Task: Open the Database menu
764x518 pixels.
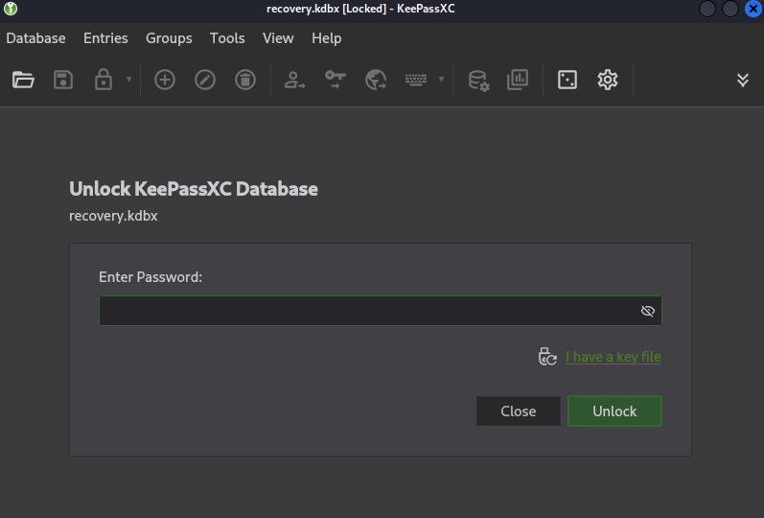Action: (35, 38)
